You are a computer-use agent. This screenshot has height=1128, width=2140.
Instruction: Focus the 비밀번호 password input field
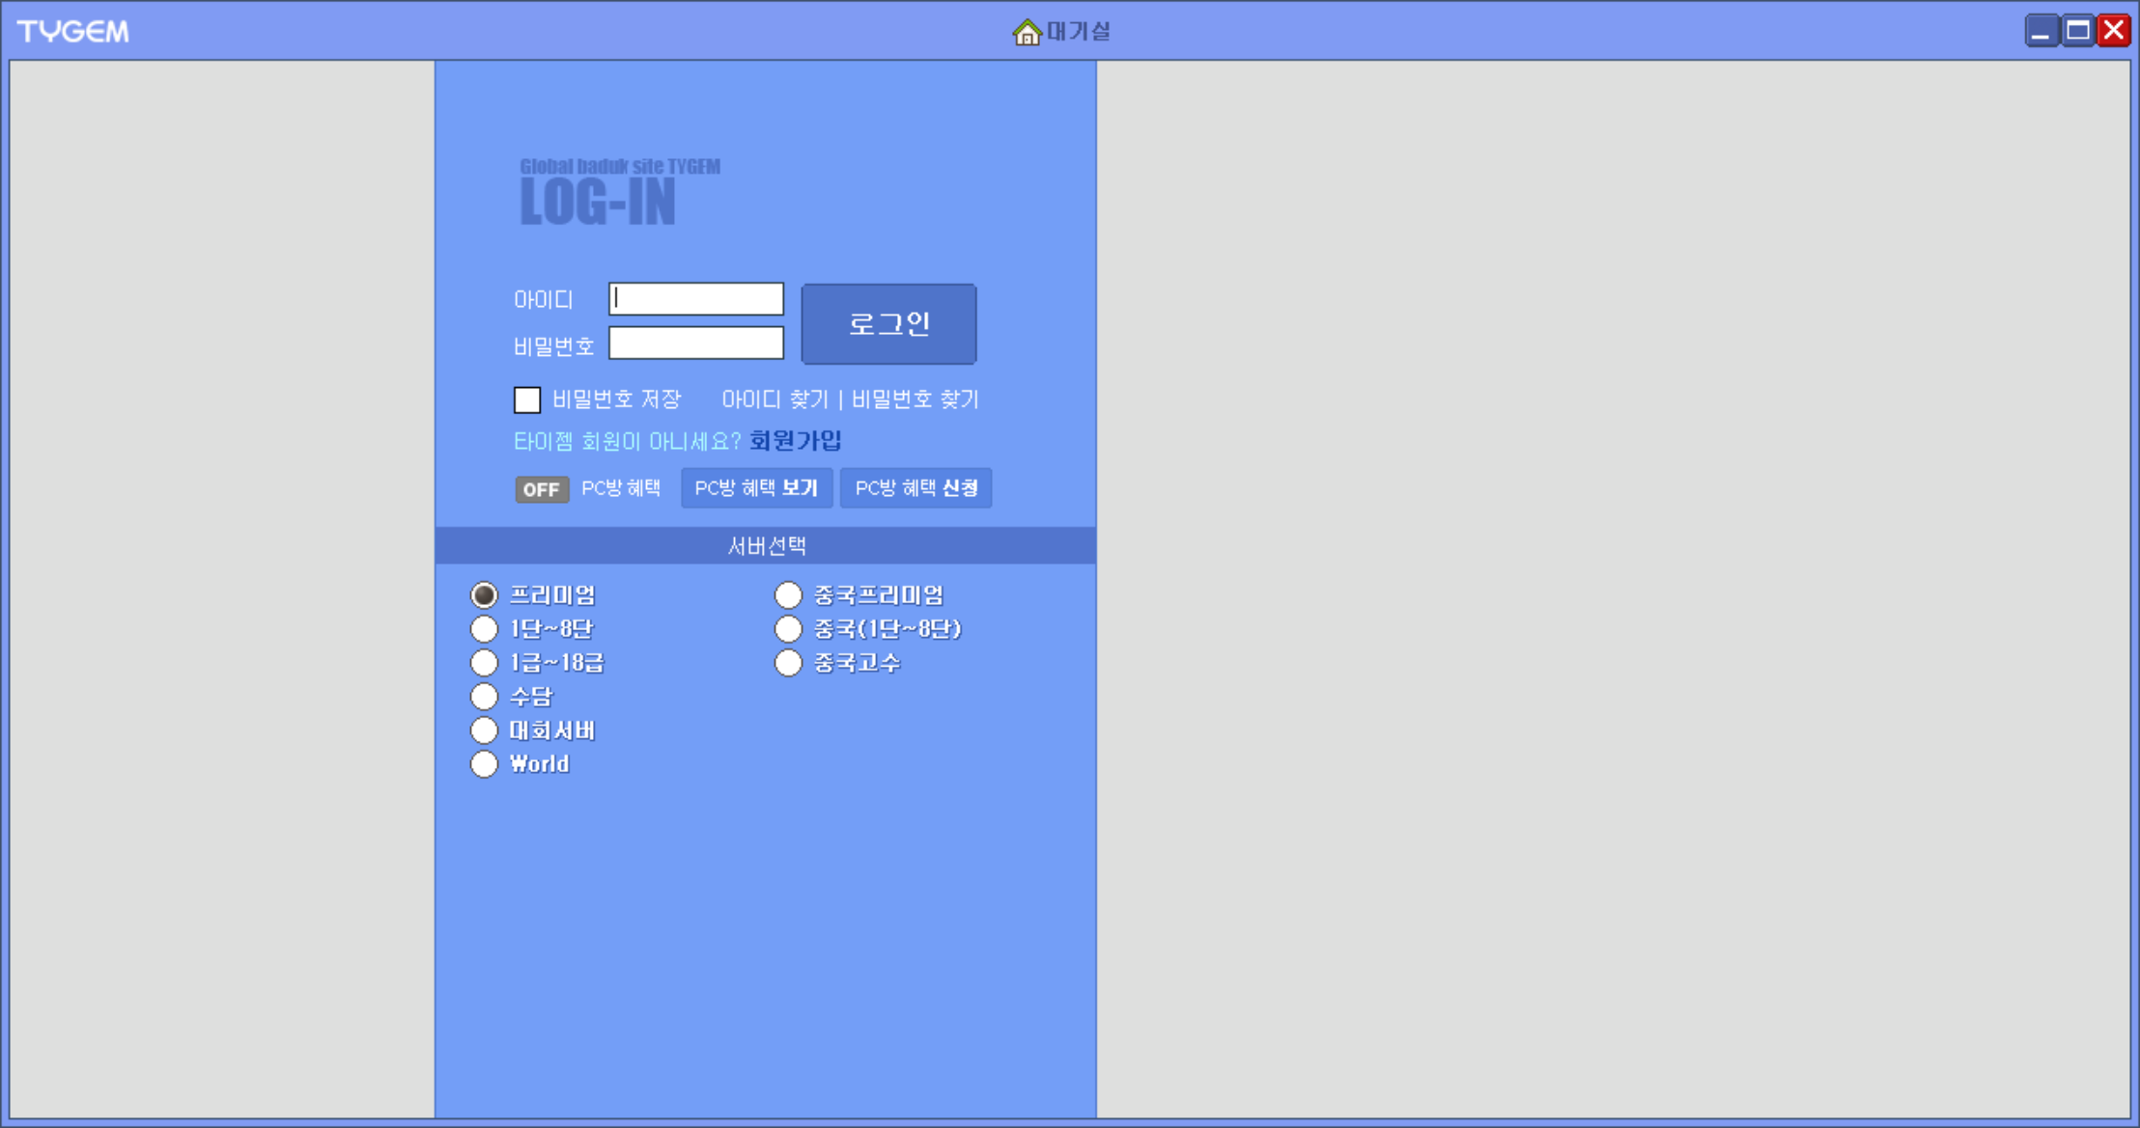[695, 344]
